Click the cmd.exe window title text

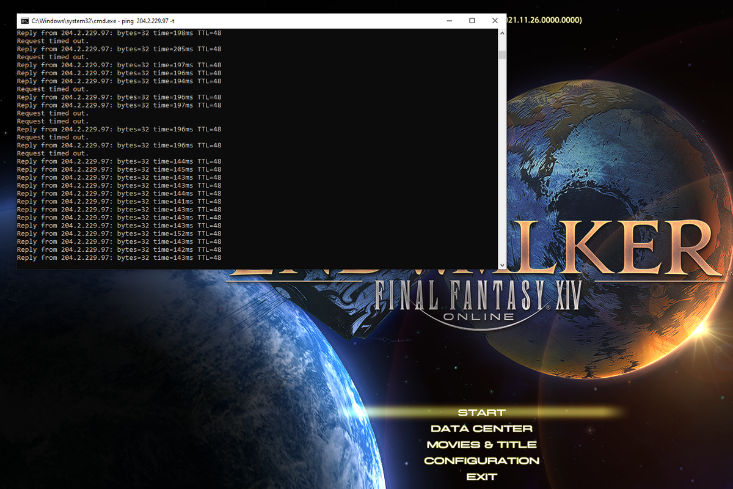click(x=102, y=21)
